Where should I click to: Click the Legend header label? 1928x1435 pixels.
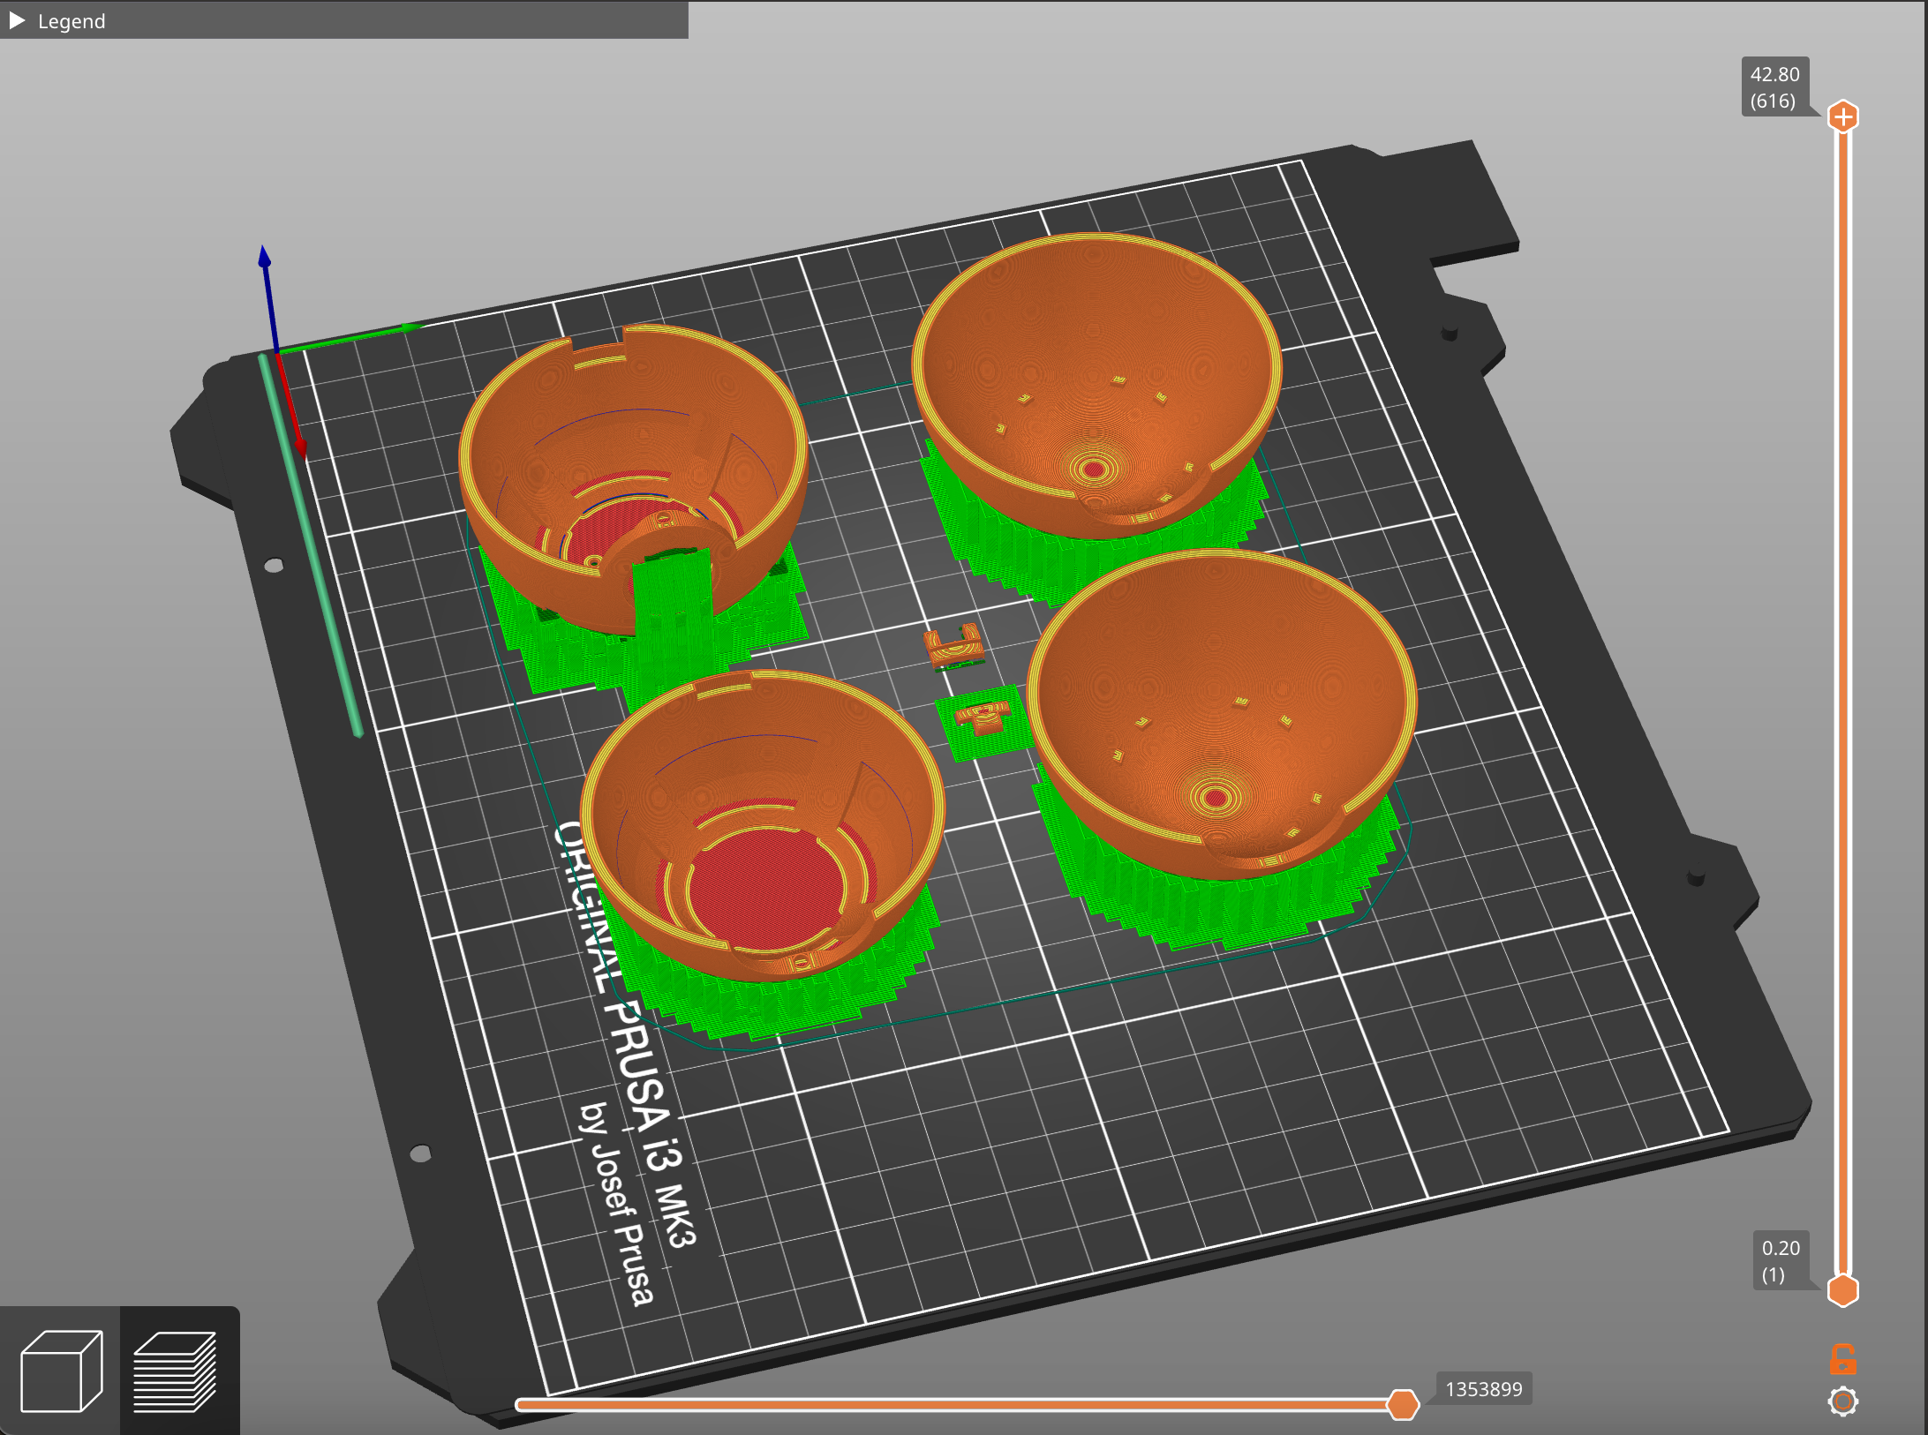tap(72, 21)
